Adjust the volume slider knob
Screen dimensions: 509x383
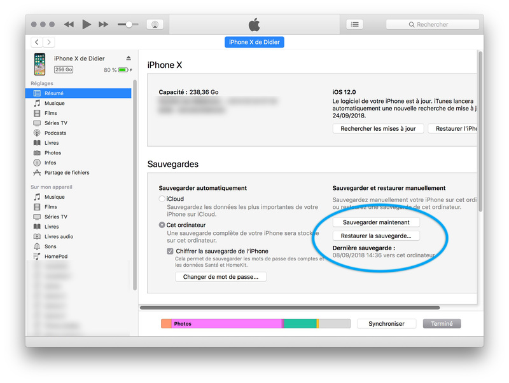(x=129, y=24)
